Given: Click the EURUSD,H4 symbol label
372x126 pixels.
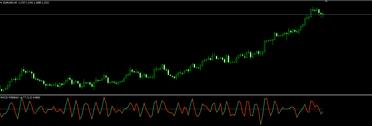Looking at the screenshot, I should [10, 3].
